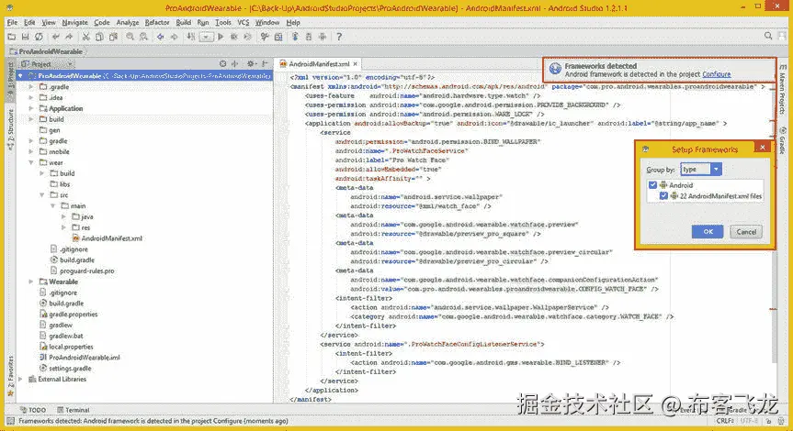Viewport: 793px width, 431px height.
Task: Open the Navigate menu
Action: (74, 23)
